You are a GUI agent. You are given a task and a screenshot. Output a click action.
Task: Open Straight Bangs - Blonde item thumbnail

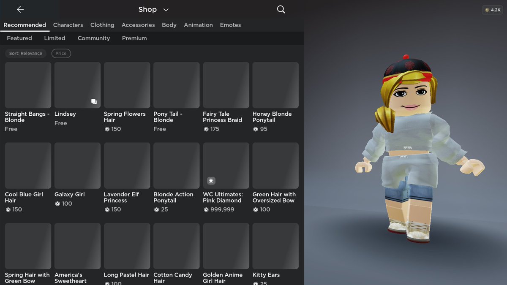(28, 85)
